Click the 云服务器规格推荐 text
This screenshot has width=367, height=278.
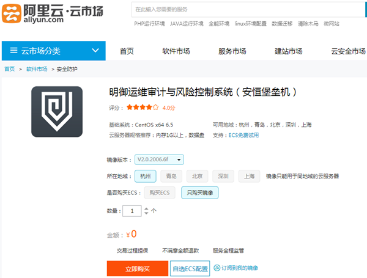157,135
